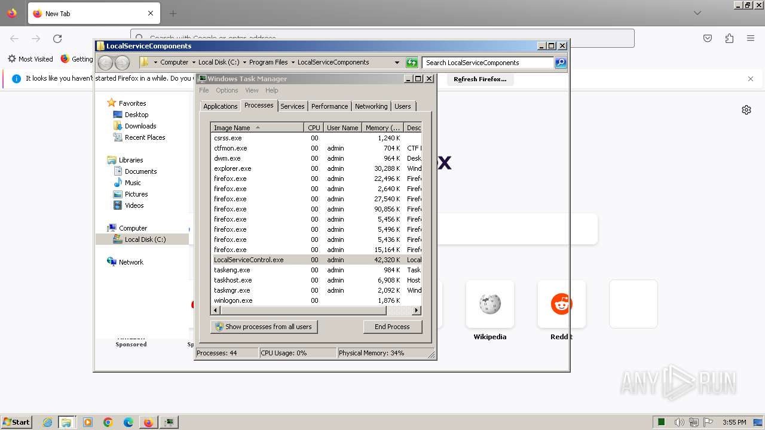Click process list horizontal scrollbar left arrow
The width and height of the screenshot is (765, 430).
pyautogui.click(x=216, y=310)
